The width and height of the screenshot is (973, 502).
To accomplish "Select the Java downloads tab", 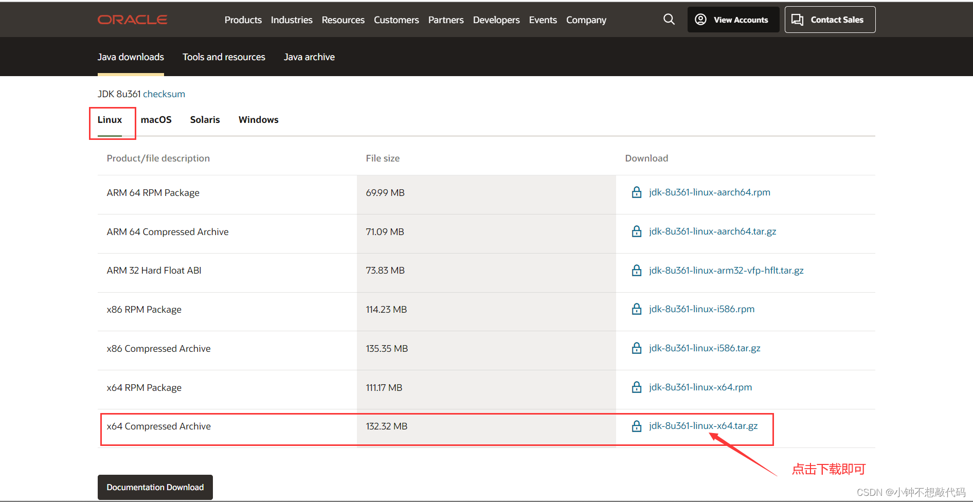I will [131, 57].
